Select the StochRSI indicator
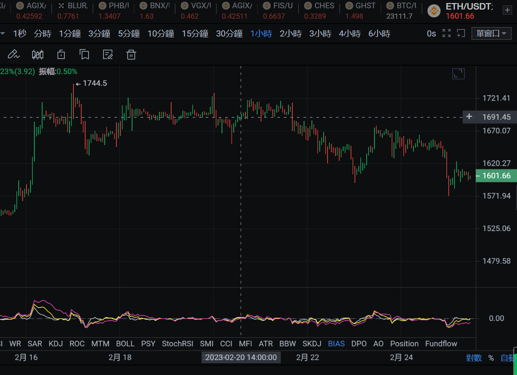This screenshot has width=517, height=375. pyautogui.click(x=177, y=344)
